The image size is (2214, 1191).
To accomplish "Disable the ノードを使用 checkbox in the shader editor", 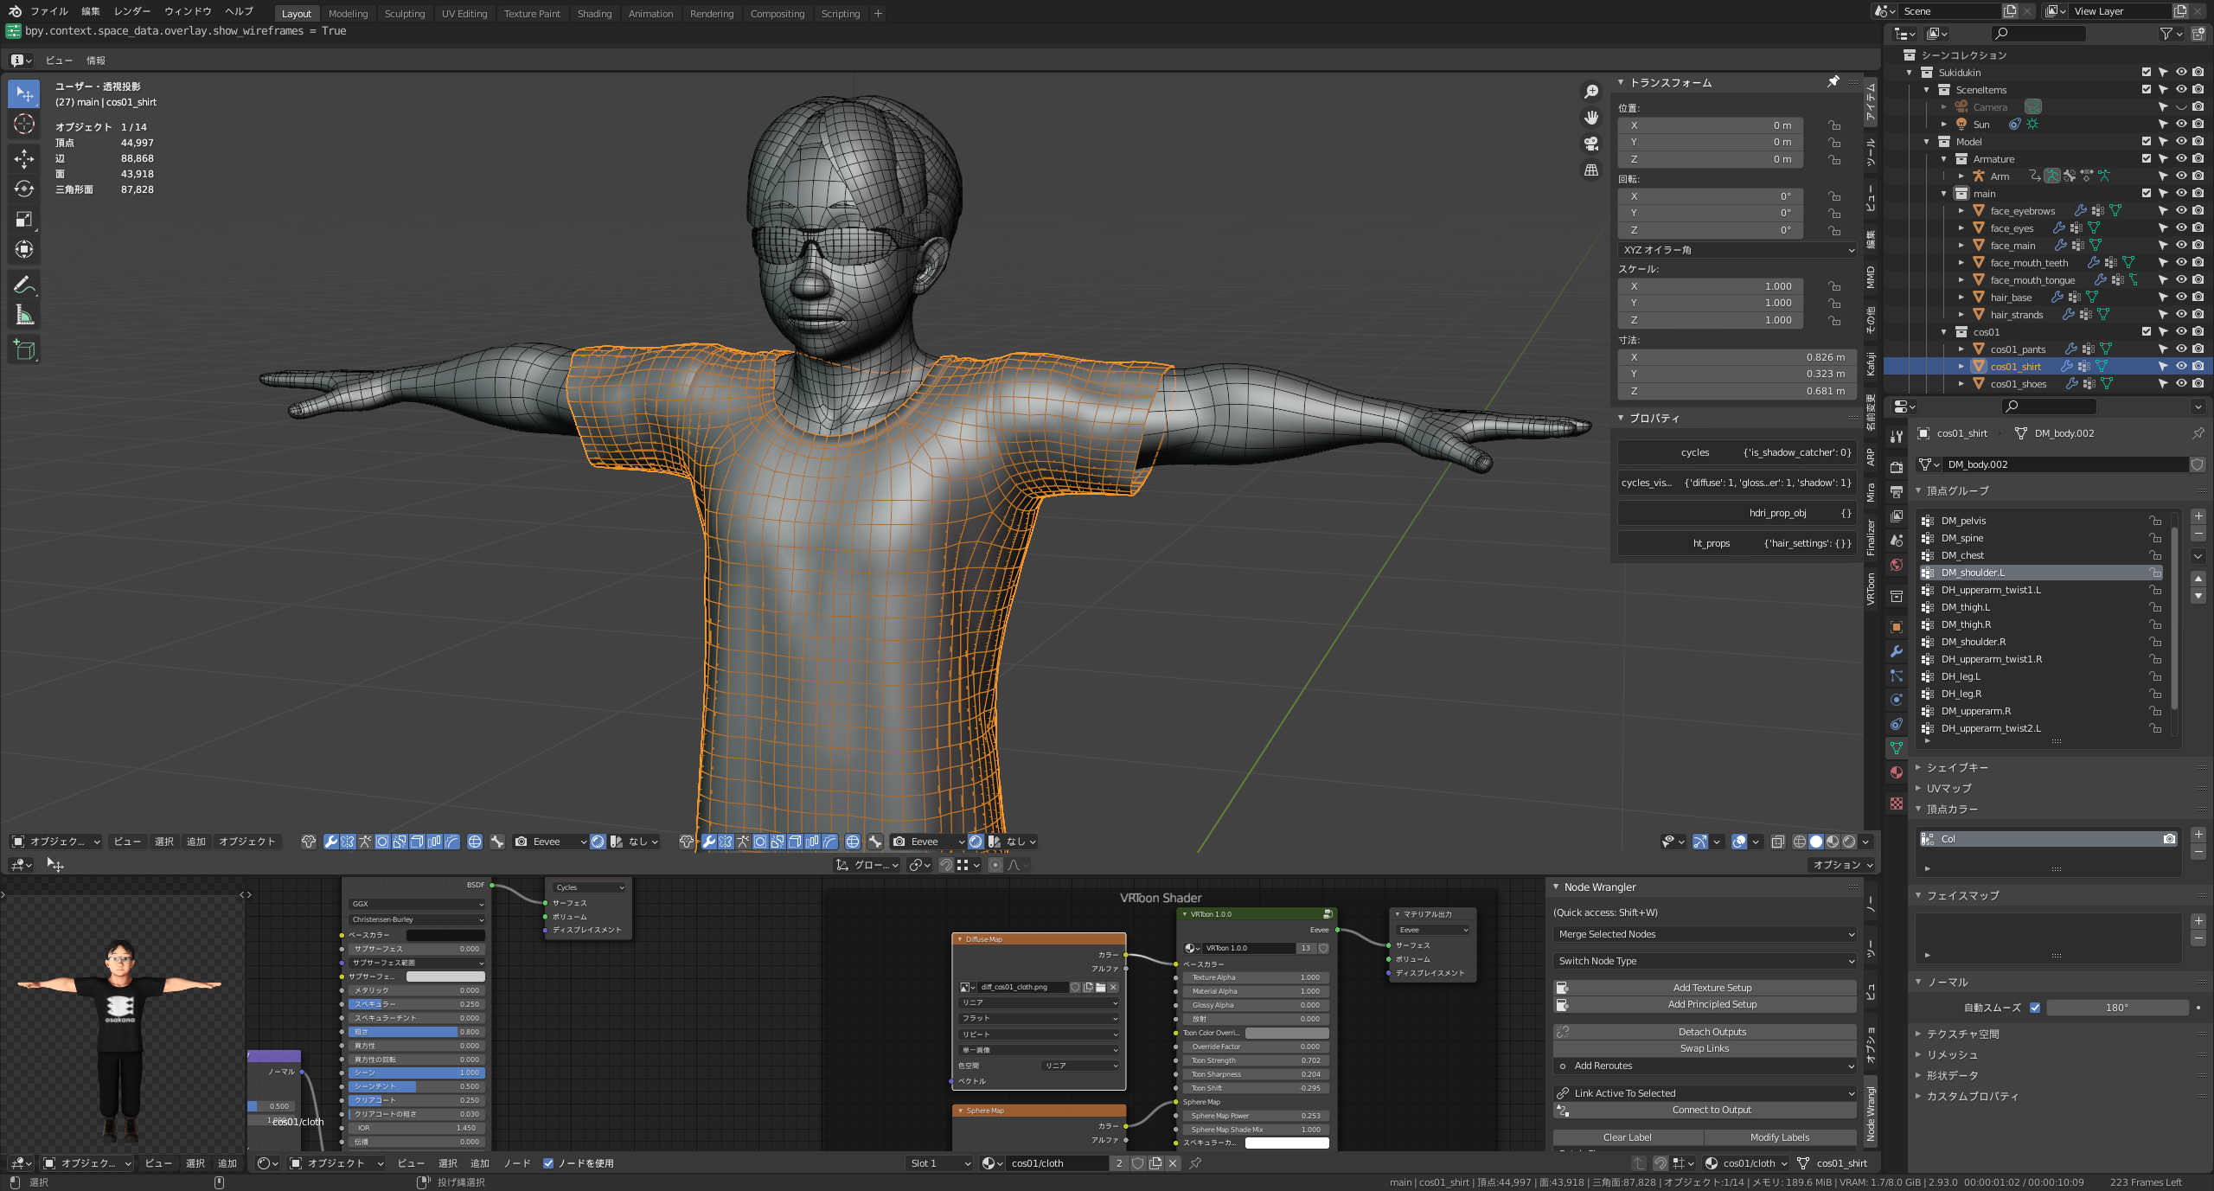I will click(x=549, y=1163).
